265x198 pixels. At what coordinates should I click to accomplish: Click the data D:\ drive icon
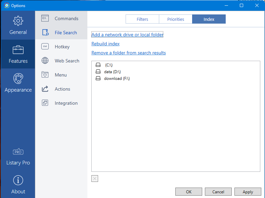click(x=98, y=71)
